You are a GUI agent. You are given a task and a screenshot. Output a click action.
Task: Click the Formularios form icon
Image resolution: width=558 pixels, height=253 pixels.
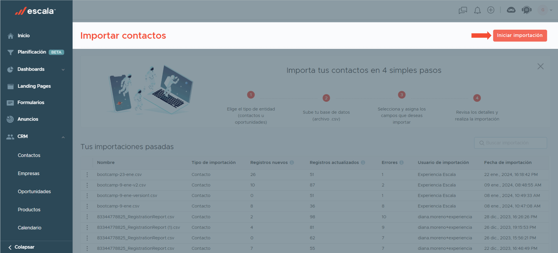tap(10, 103)
